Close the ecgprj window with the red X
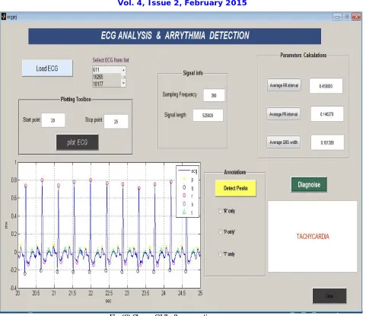 click(x=356, y=17)
